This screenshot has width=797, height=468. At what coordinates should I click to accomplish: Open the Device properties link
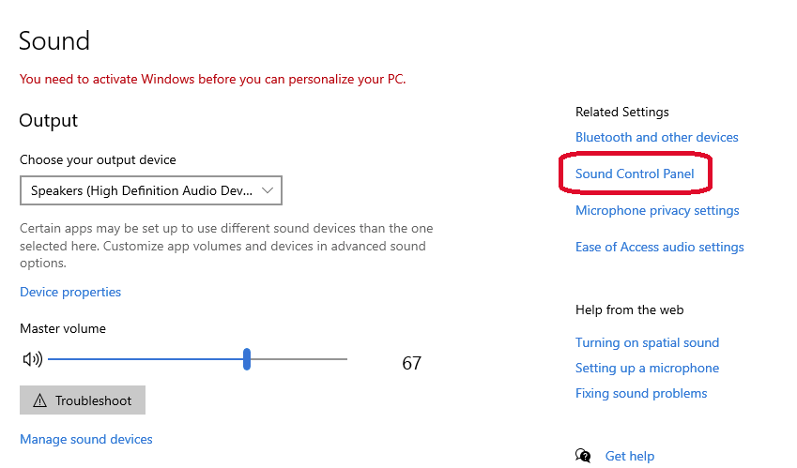[70, 292]
